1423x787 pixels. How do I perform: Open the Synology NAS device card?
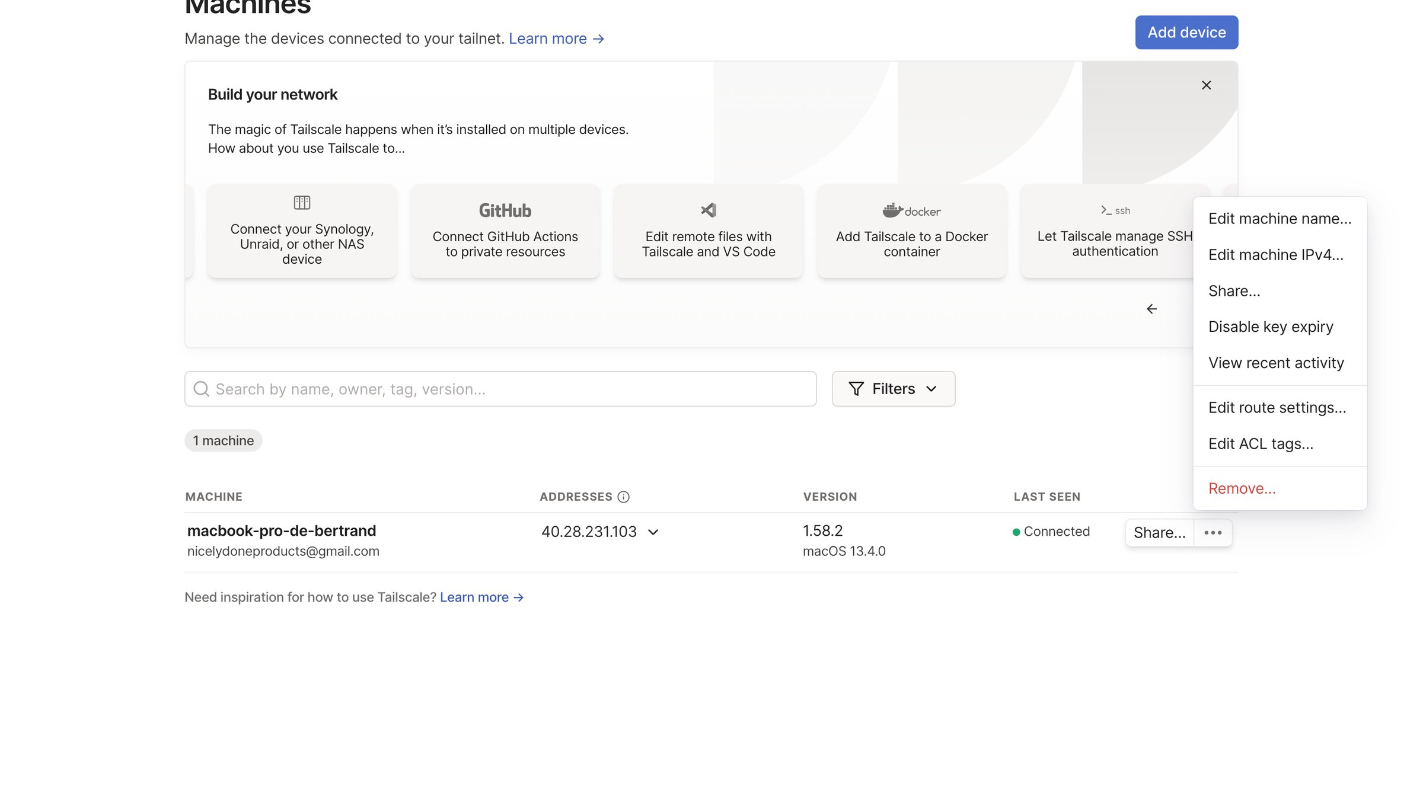point(302,231)
